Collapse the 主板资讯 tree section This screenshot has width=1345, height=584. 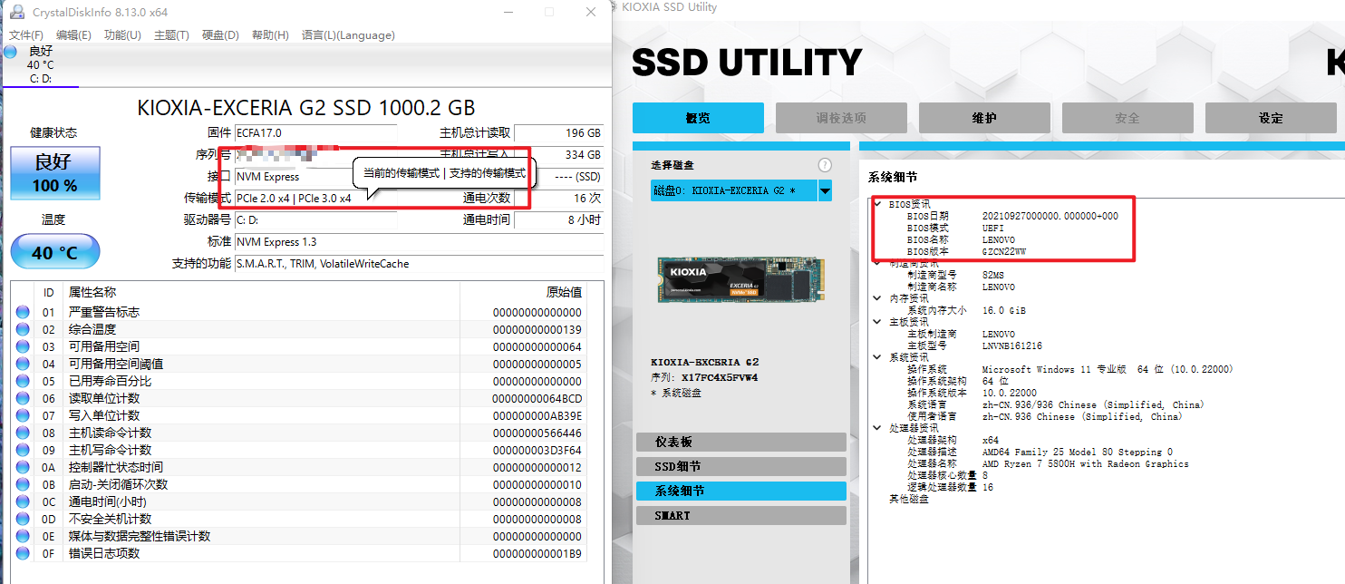(877, 321)
